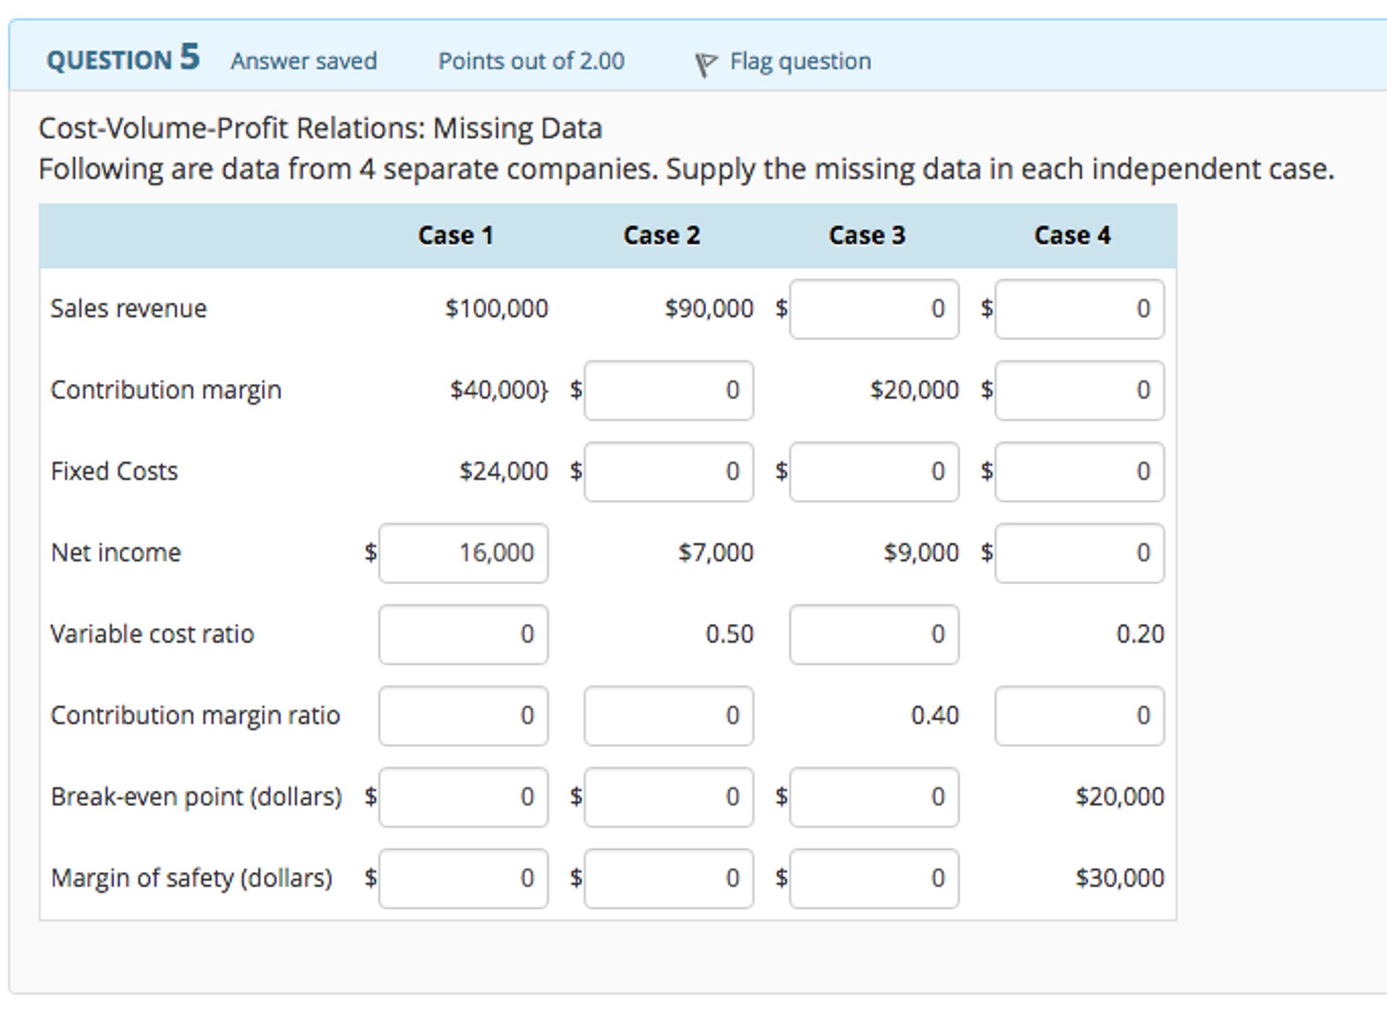Select the Fixed Costs input for Case 3

point(873,472)
